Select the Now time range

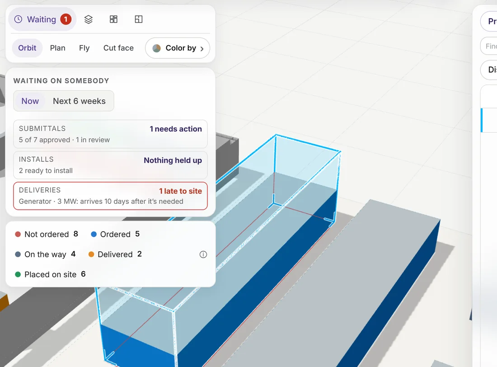[x=30, y=101]
